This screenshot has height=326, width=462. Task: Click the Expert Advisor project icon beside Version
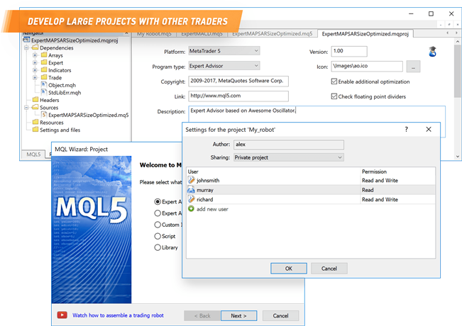pos(431,51)
